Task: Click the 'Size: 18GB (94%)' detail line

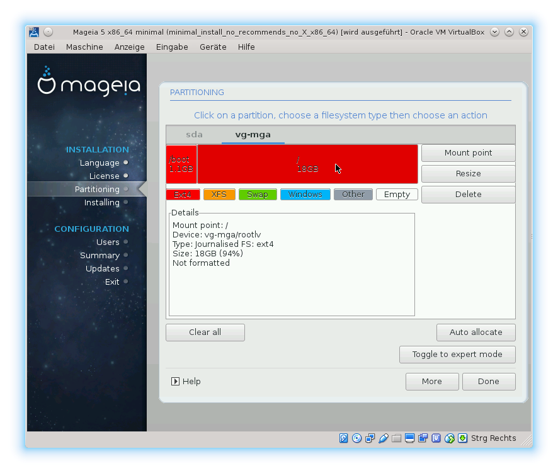Action: pos(208,254)
